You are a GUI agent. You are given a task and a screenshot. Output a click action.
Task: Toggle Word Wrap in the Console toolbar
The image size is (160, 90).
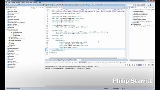coord(136,65)
